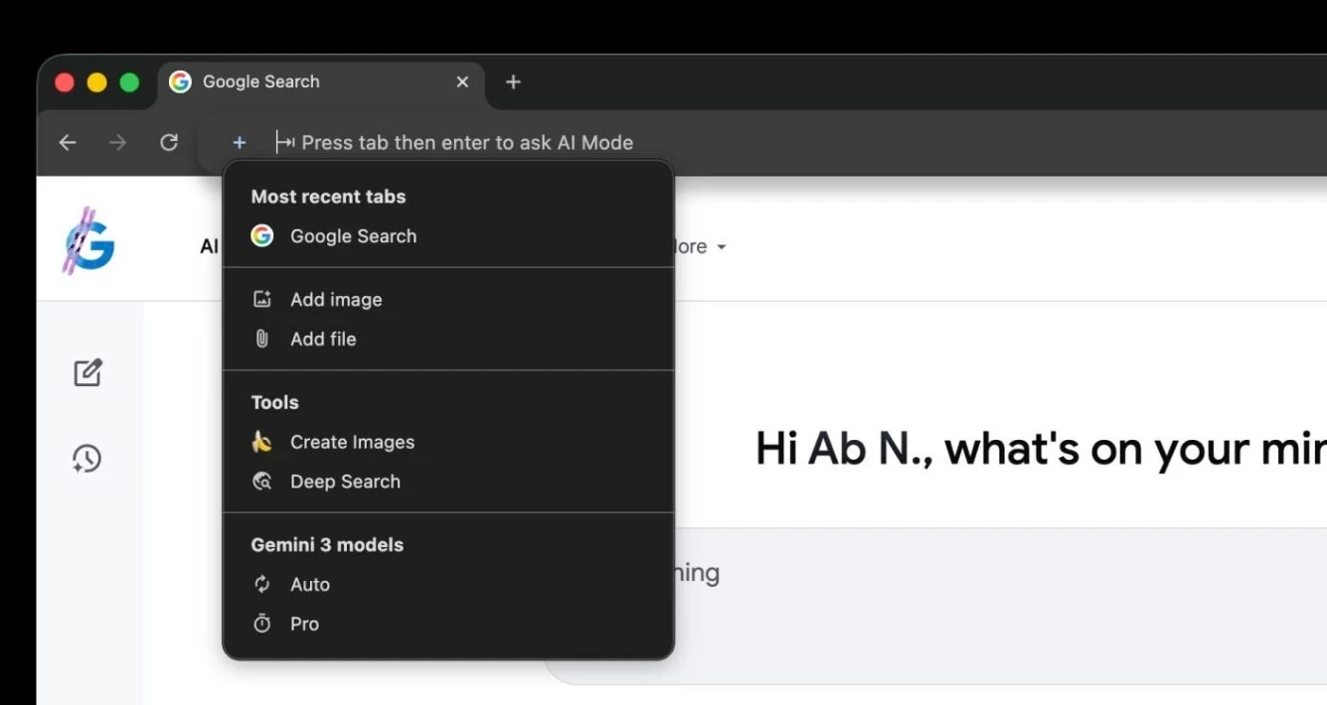Open history using the sidebar clock icon
The width and height of the screenshot is (1327, 705).
coord(87,458)
